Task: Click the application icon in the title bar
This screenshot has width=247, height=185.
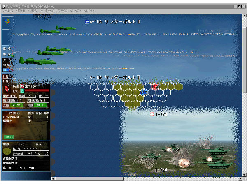Action: [4, 7]
